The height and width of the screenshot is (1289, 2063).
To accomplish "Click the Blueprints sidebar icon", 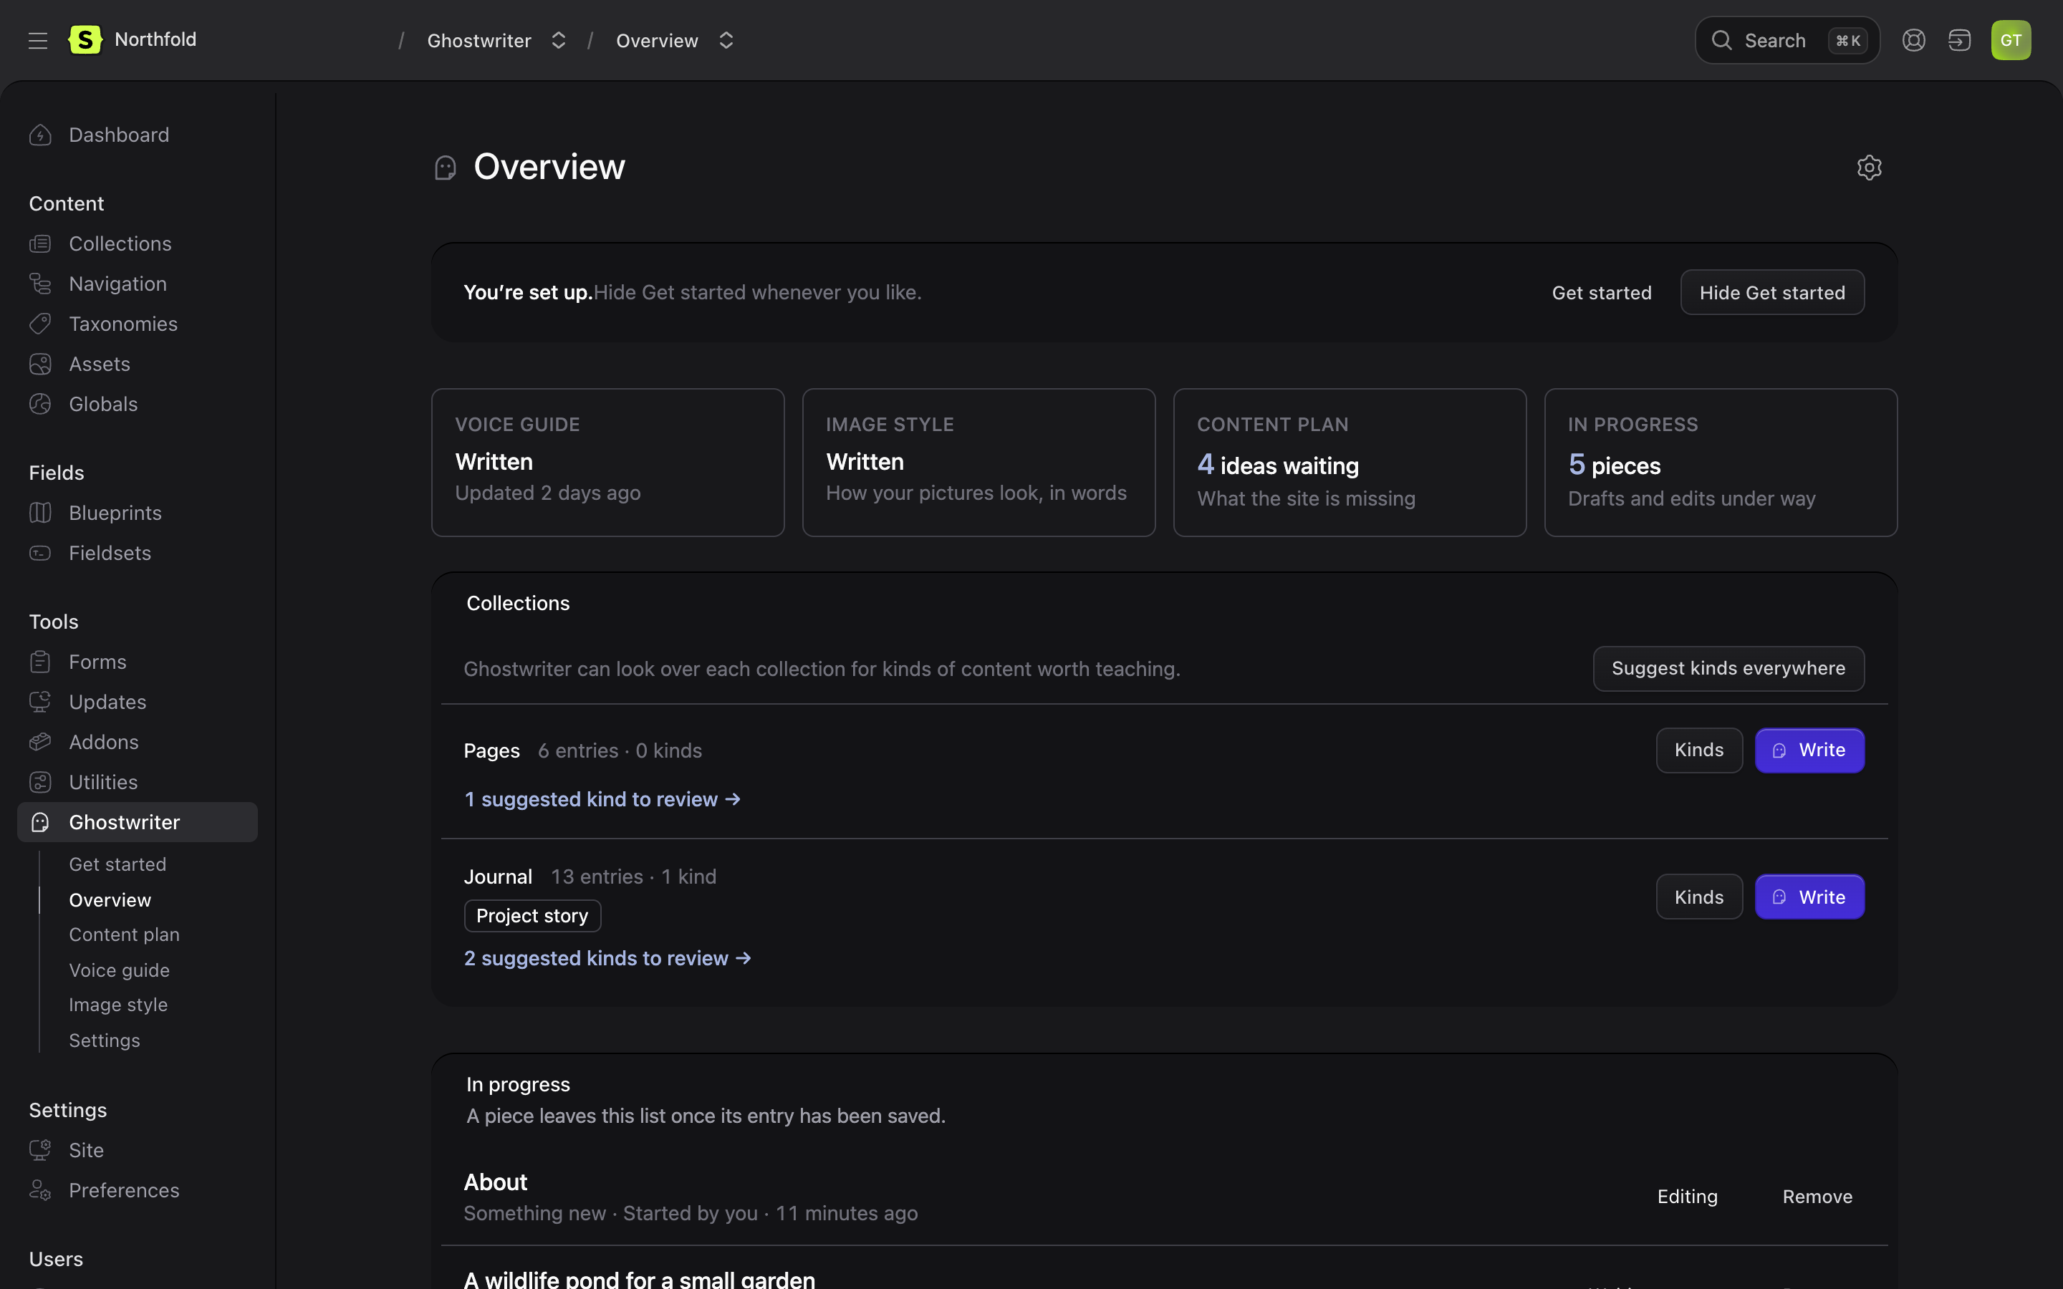I will pyautogui.click(x=40, y=513).
